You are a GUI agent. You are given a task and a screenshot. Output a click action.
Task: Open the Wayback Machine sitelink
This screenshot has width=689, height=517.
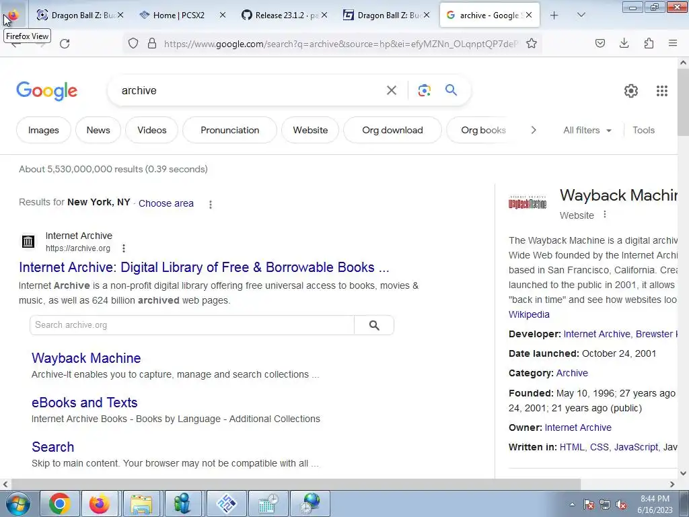coord(86,358)
